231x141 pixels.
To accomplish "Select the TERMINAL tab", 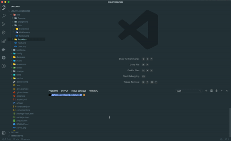I will pyautogui.click(x=94, y=91).
